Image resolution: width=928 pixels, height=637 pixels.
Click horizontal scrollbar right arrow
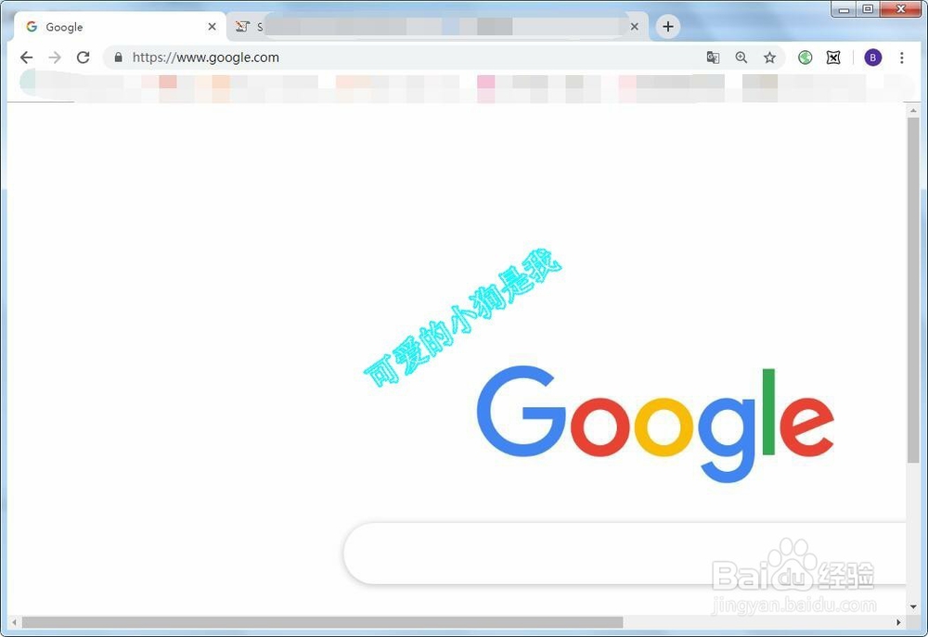click(x=898, y=622)
